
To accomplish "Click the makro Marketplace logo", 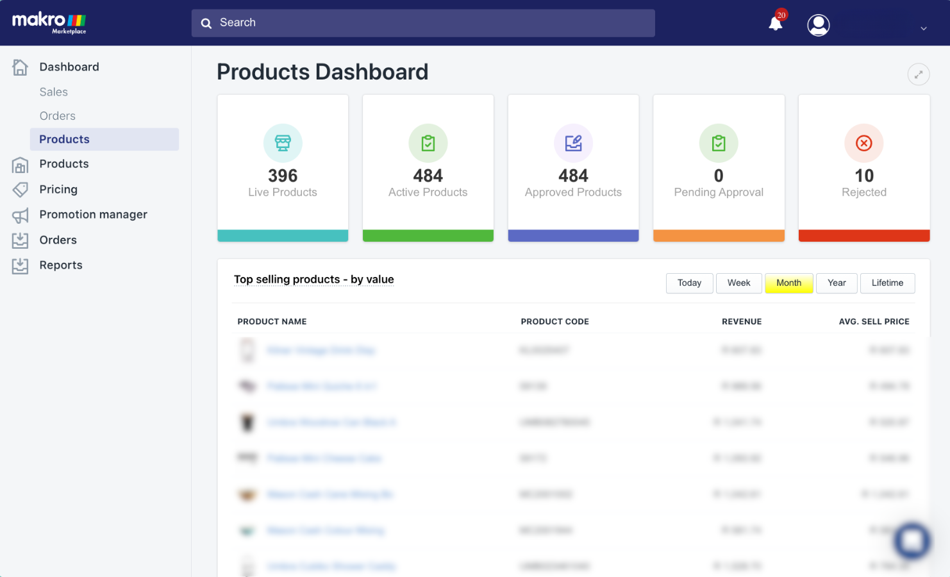I will (x=49, y=22).
